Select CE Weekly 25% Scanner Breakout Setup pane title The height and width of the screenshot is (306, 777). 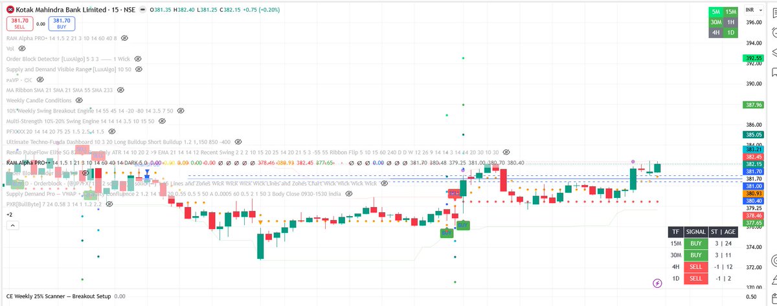coord(58,296)
